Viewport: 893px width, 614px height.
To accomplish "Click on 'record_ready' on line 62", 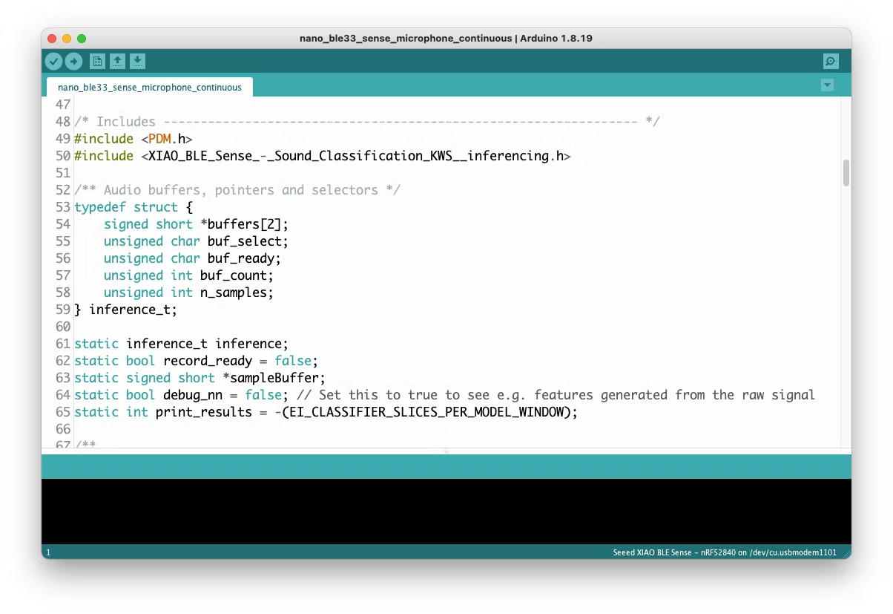I will tap(208, 361).
